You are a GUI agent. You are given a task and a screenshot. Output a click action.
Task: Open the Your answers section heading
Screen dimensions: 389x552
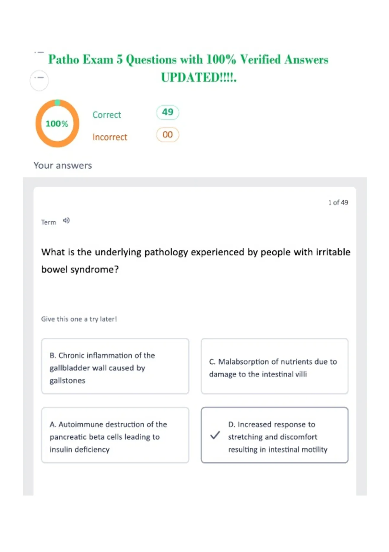coord(63,165)
